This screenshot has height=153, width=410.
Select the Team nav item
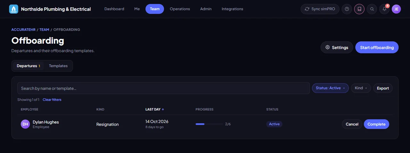pos(155,9)
